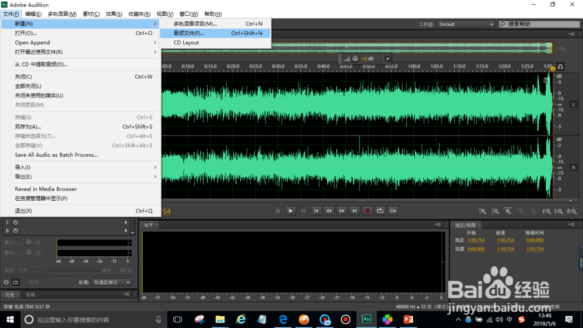Open Windows Start menu

click(10, 319)
